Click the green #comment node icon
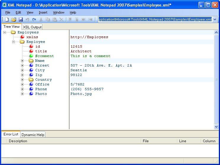 click(x=31, y=56)
